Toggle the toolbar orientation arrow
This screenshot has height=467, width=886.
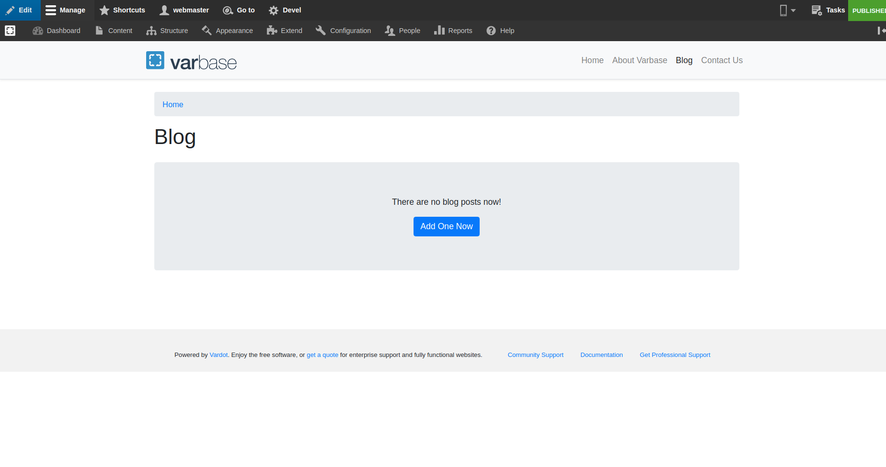click(x=881, y=31)
